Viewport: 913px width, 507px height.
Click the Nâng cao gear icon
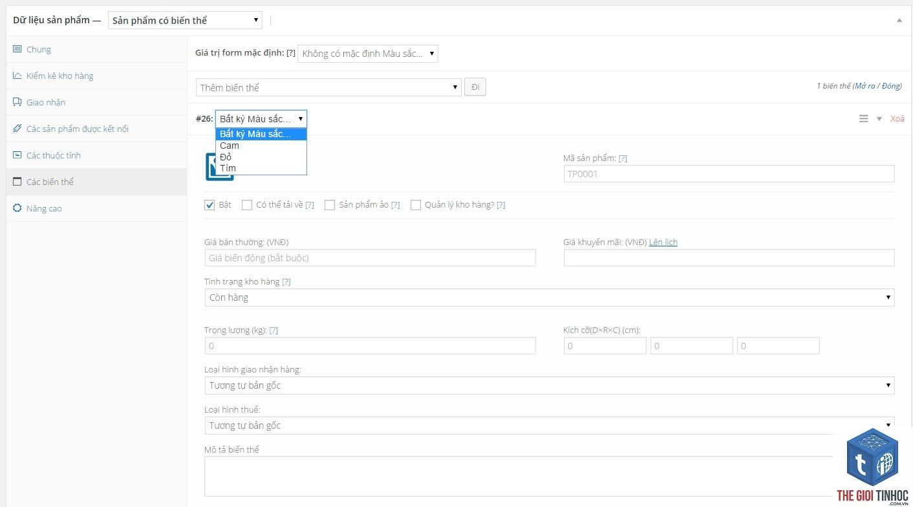pyautogui.click(x=17, y=208)
